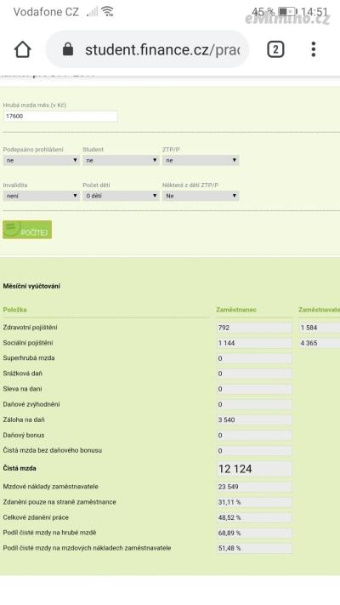Click the value 68,89 %
The height and width of the screenshot is (605, 340).
click(x=254, y=533)
